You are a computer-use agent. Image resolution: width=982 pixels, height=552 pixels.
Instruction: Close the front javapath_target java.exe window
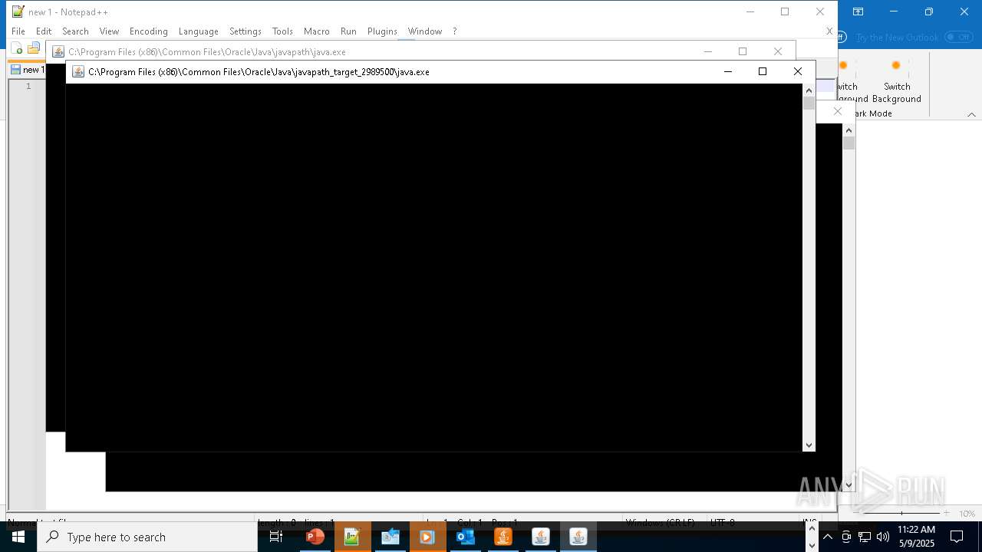tap(798, 71)
